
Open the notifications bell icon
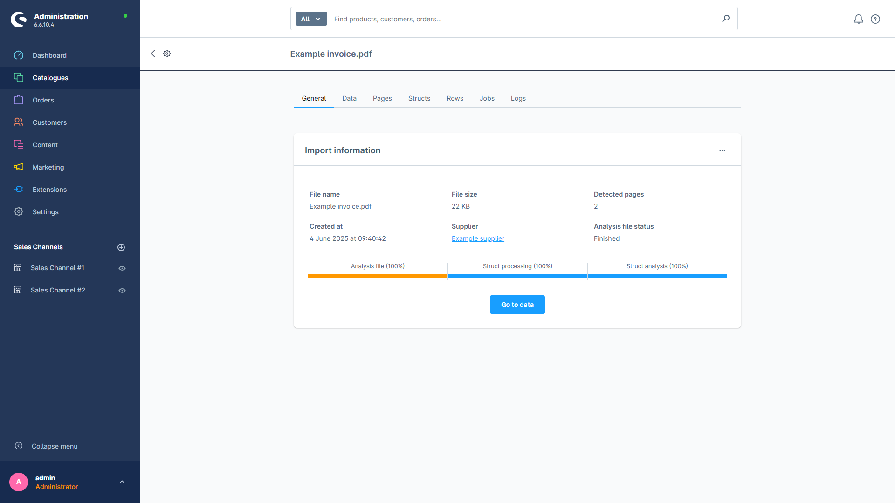point(858,19)
